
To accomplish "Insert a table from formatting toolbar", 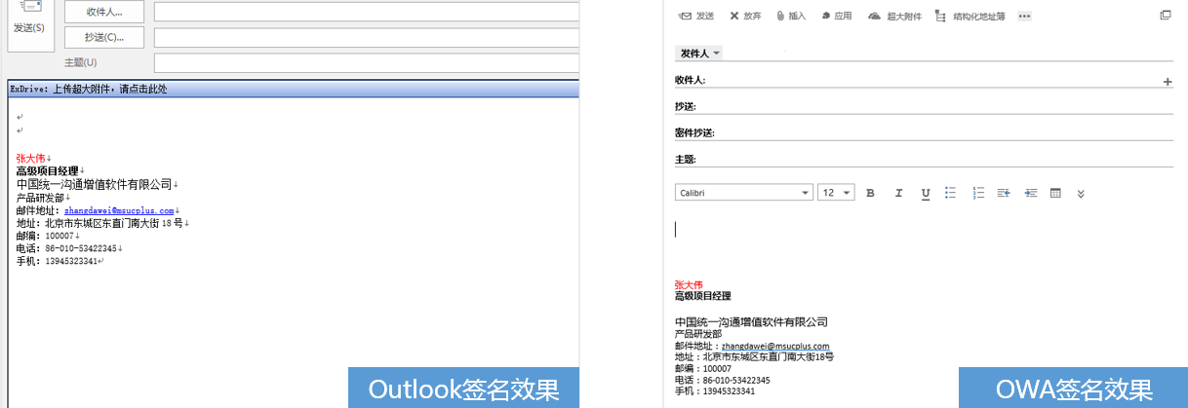I will pos(1055,193).
